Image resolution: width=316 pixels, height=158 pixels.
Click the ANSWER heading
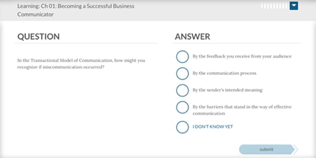click(x=192, y=36)
